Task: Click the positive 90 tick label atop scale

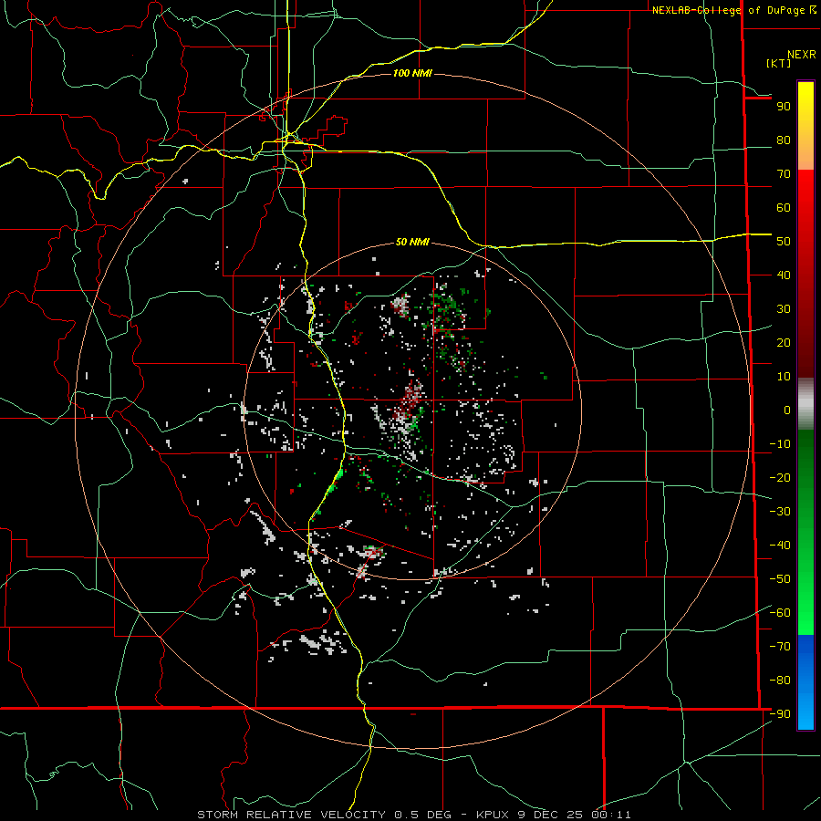Action: 784,107
